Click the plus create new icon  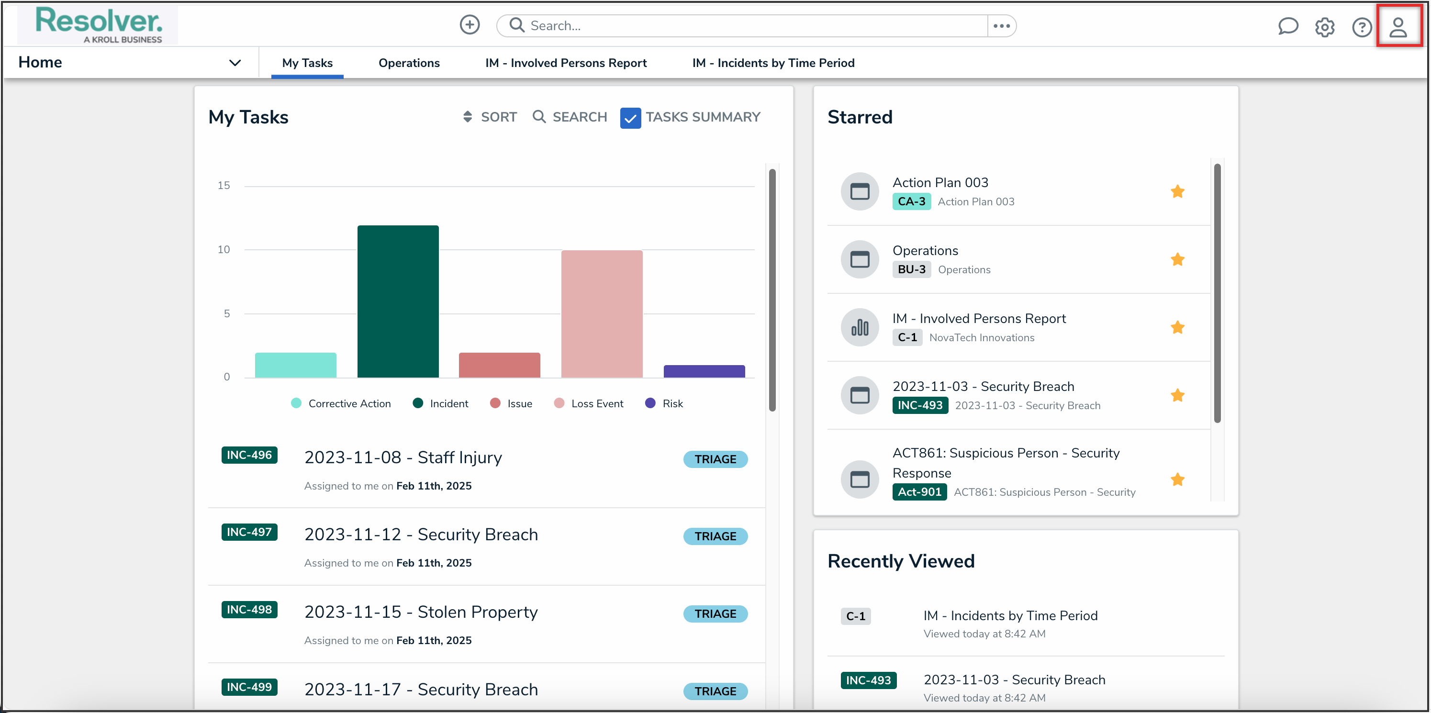click(x=470, y=25)
